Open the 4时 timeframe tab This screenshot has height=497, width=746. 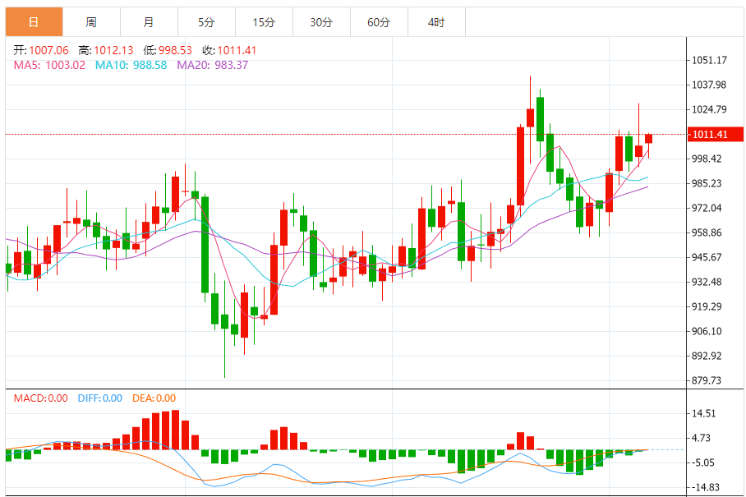436,22
